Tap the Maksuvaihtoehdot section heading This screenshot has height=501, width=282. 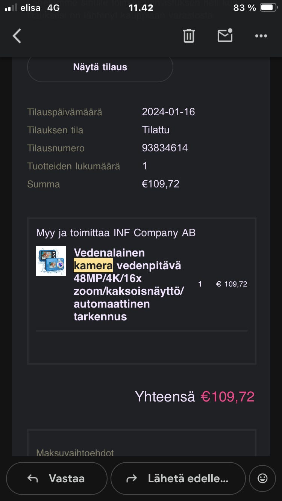point(75,453)
